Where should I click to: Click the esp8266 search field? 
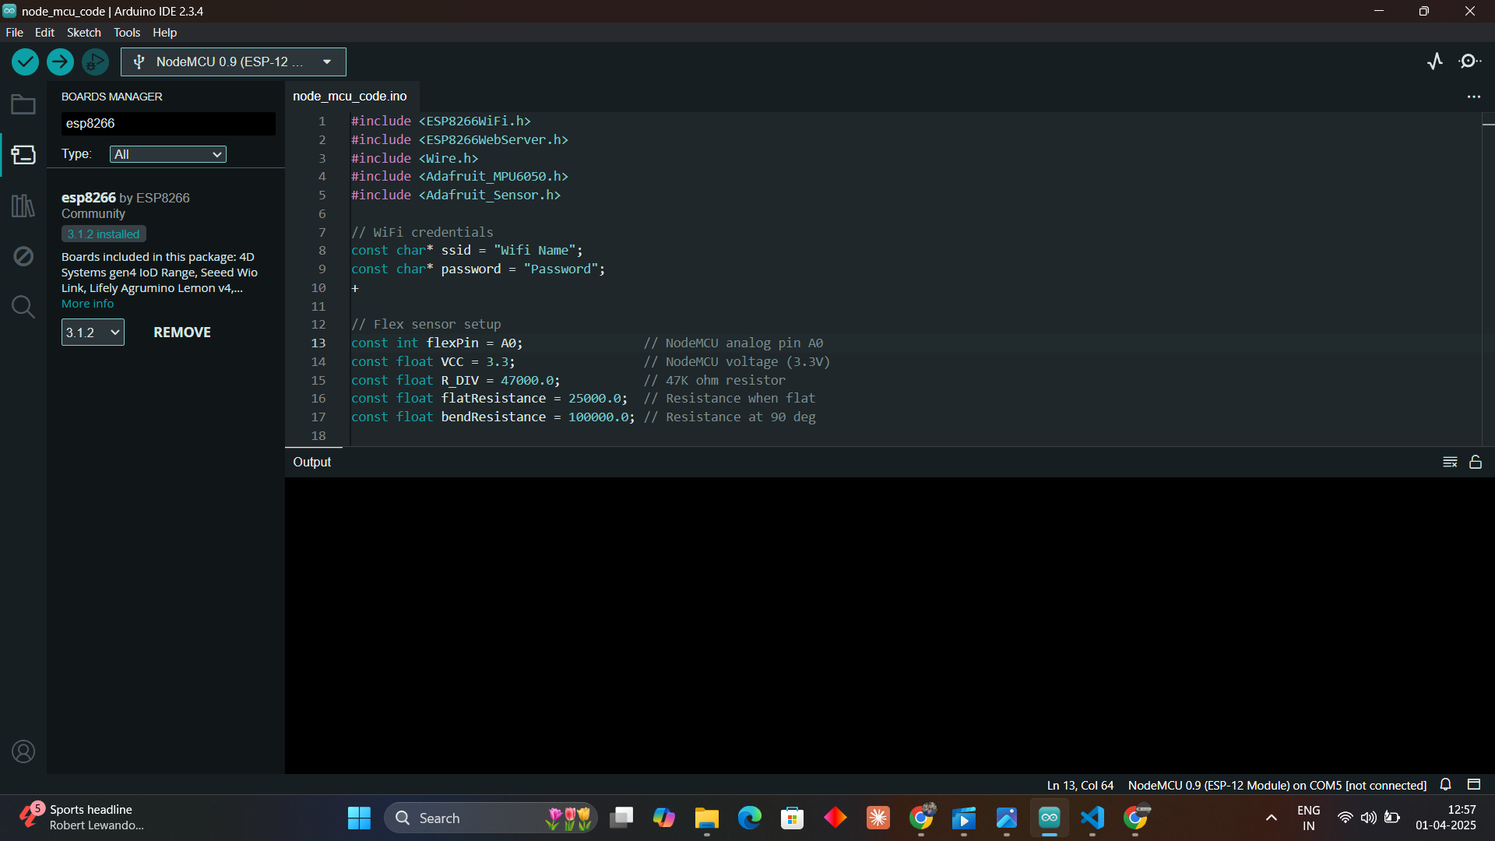coord(168,123)
